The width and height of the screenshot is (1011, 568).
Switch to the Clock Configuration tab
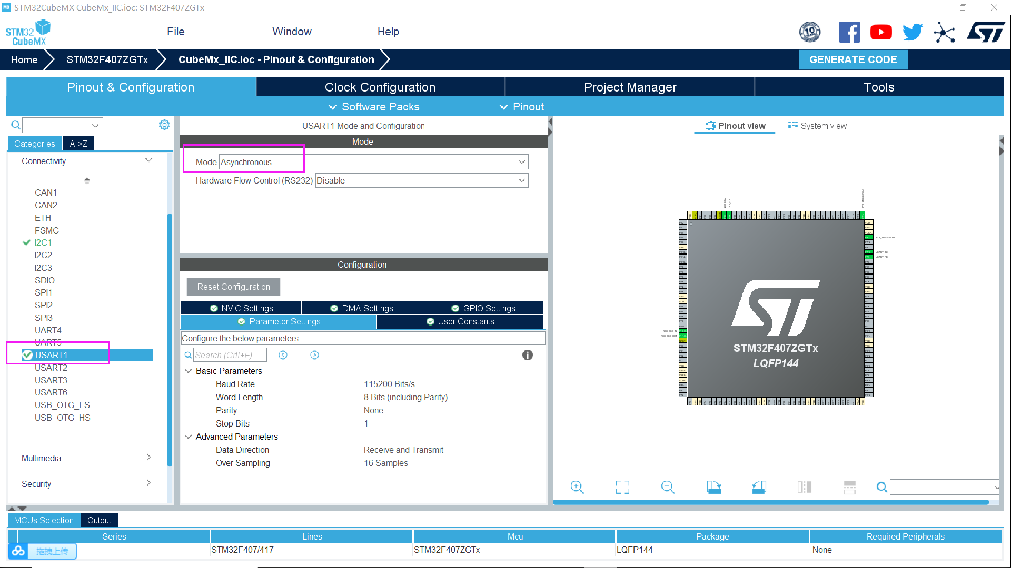click(x=380, y=87)
